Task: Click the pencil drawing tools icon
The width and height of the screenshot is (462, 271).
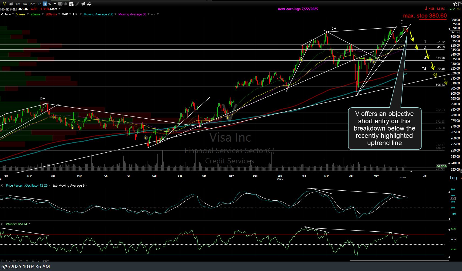Action: tap(78, 4)
